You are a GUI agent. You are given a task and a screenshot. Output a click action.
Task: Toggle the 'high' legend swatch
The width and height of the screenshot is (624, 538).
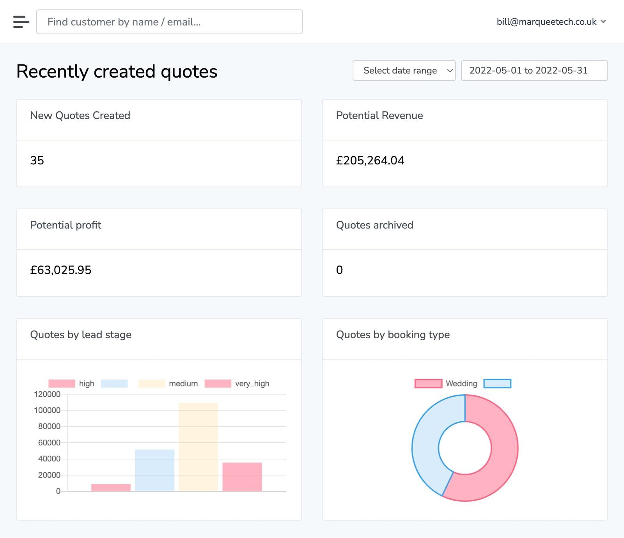62,383
